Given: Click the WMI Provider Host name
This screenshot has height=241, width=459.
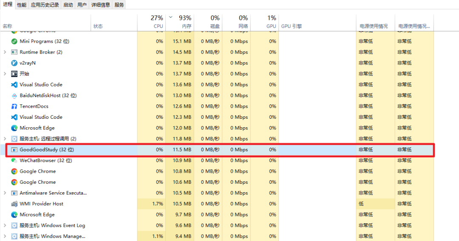Looking at the screenshot, I should (x=42, y=204).
